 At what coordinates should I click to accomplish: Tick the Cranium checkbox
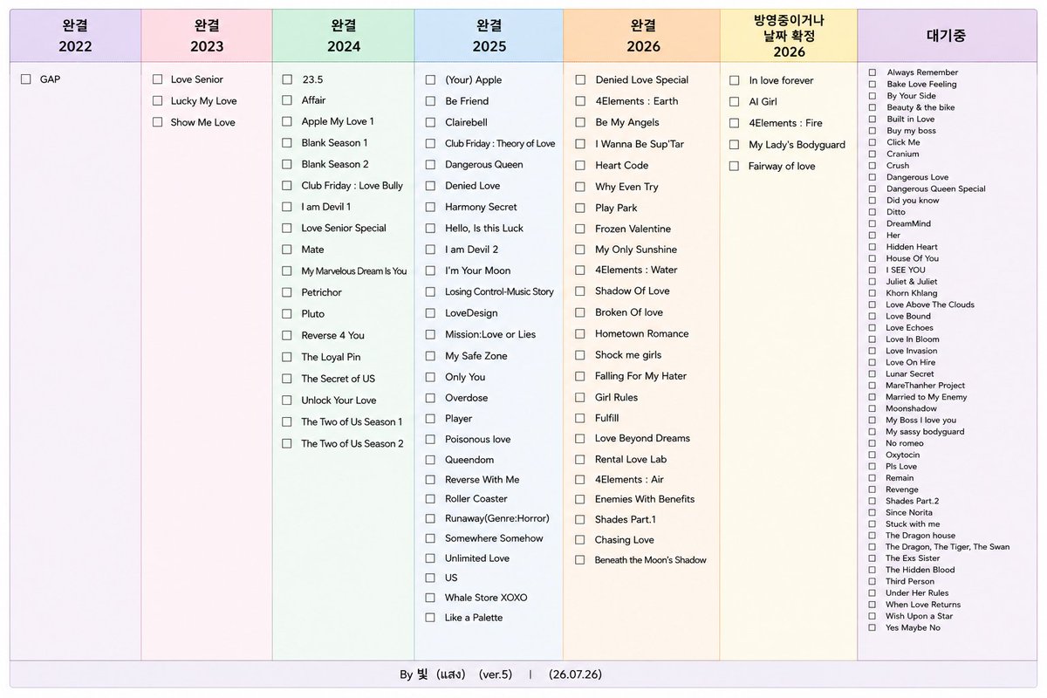pos(872,154)
